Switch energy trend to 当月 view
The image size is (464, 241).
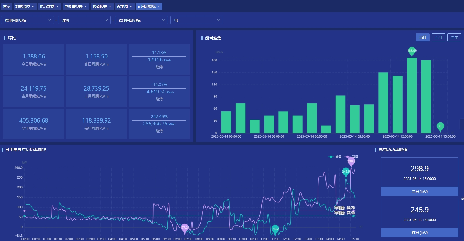438,37
